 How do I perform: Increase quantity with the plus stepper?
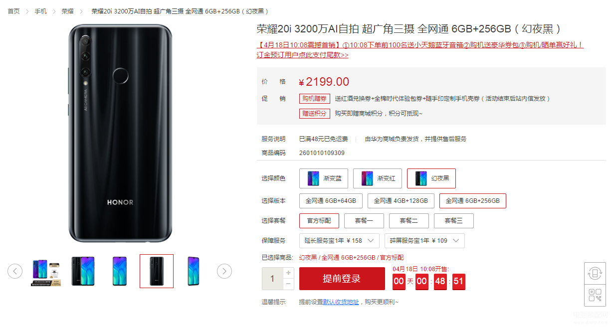click(x=288, y=273)
